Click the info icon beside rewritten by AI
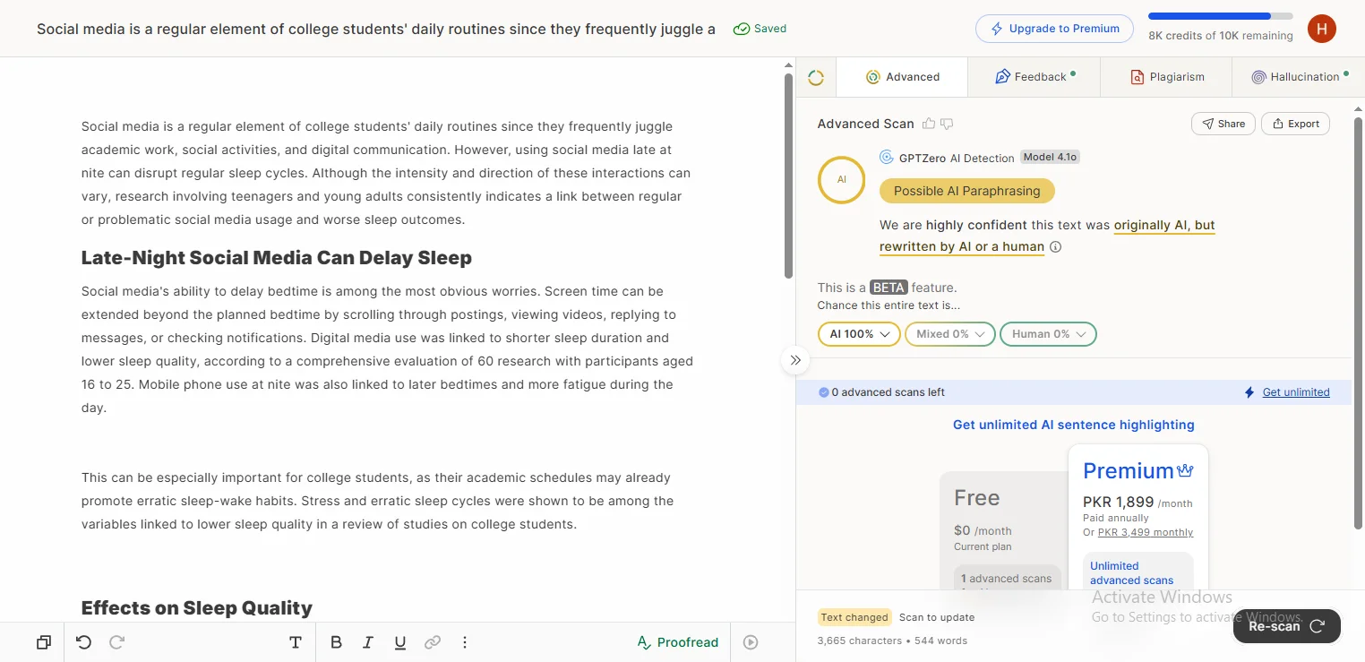The width and height of the screenshot is (1365, 662). click(x=1055, y=247)
